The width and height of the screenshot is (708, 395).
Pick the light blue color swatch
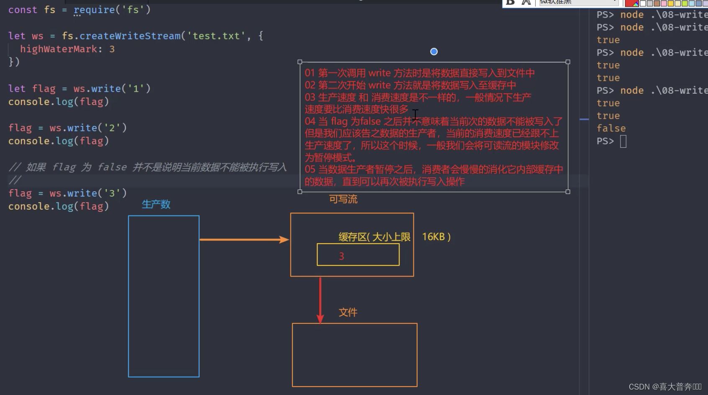click(692, 3)
